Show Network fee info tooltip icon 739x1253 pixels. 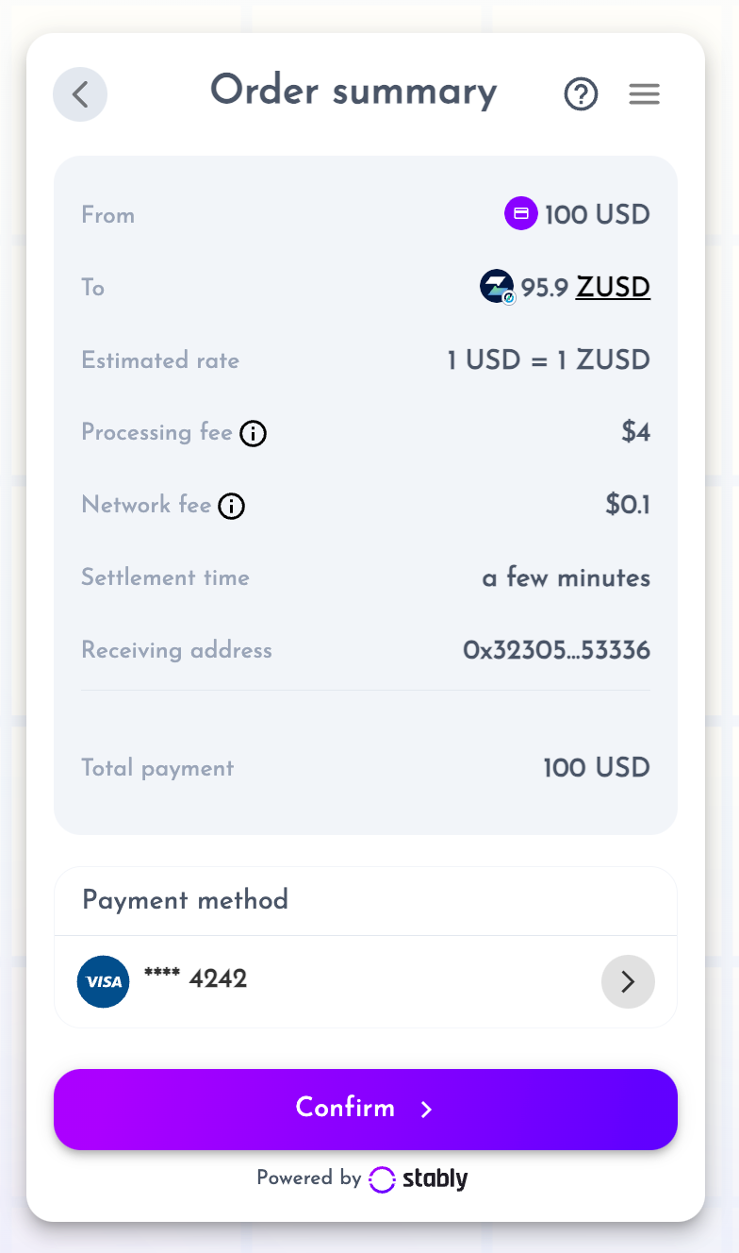pos(231,507)
